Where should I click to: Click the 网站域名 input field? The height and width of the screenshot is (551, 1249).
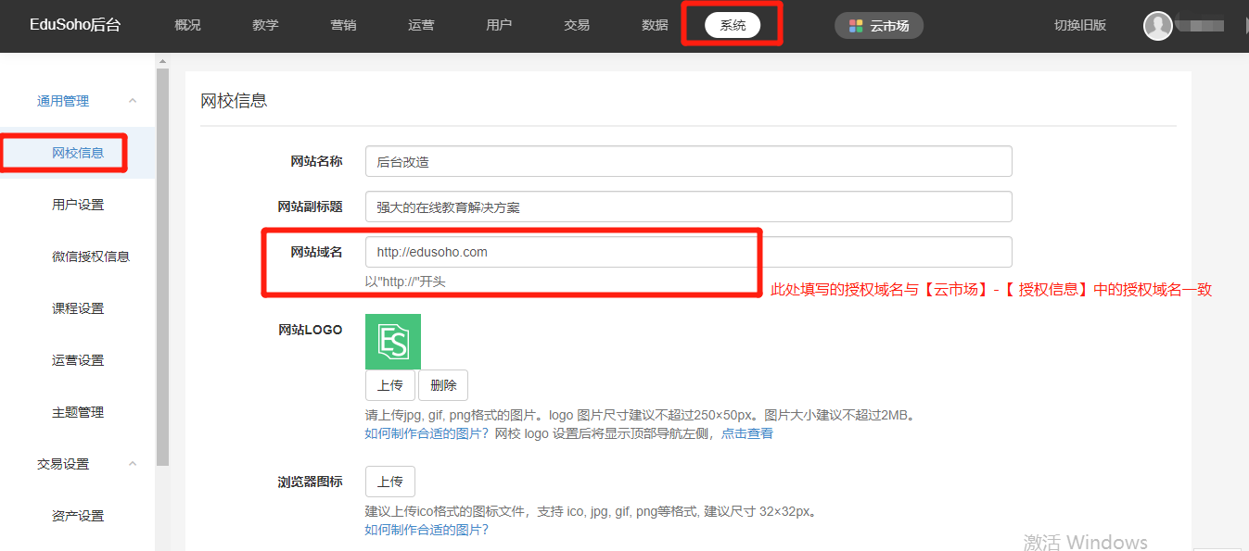(x=688, y=252)
